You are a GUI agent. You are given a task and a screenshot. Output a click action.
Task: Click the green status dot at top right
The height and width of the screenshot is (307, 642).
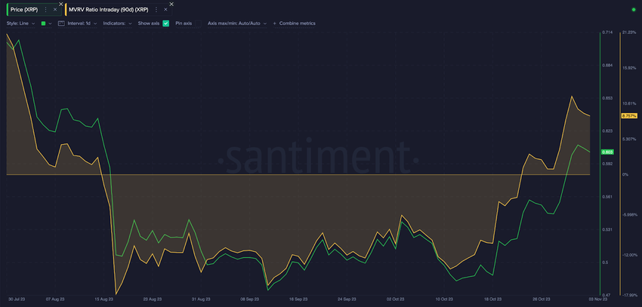click(x=631, y=9)
